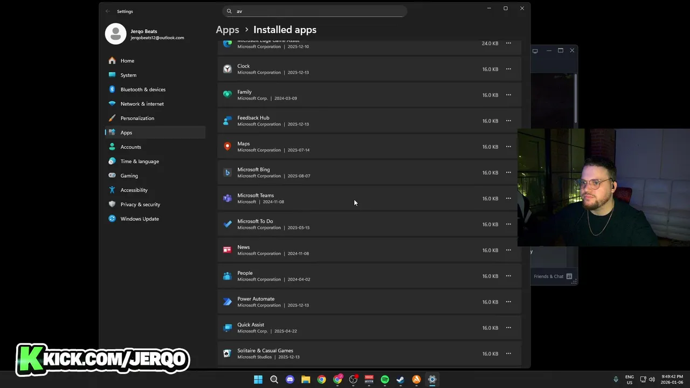Viewport: 690px width, 388px height.
Task: Click the Solitaire & Casual Games icon
Action: pyautogui.click(x=227, y=354)
